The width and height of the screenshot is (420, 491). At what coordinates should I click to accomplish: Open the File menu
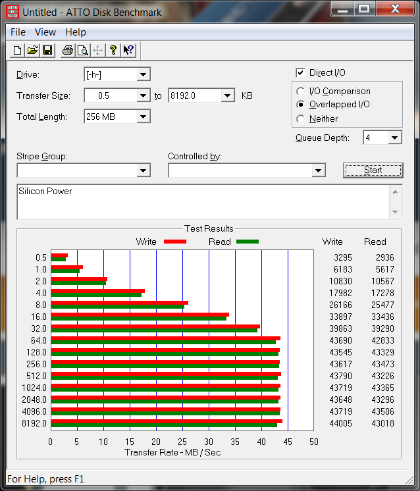18,32
